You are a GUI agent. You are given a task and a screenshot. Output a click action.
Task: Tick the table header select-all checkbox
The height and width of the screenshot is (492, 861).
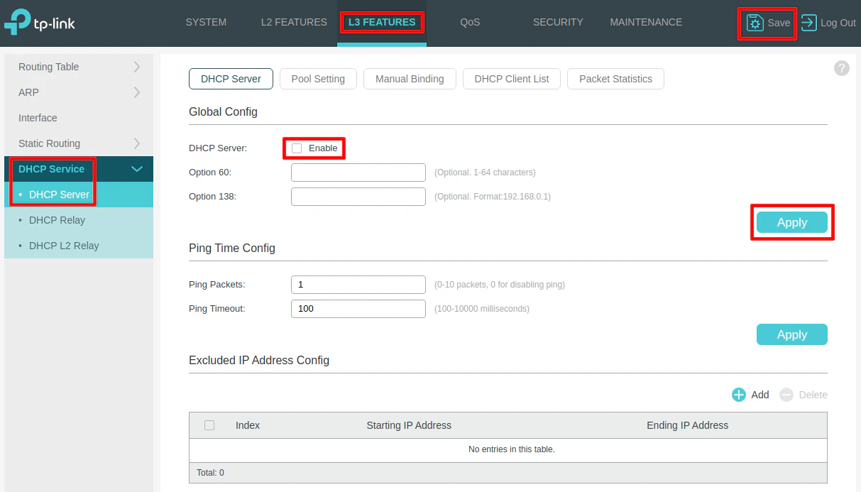point(209,425)
